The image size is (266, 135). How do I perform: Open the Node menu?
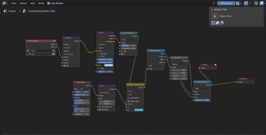(41, 3)
